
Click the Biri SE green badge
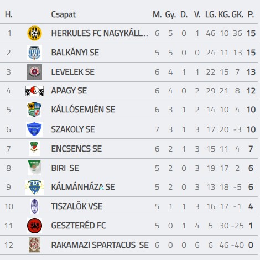tap(34, 168)
